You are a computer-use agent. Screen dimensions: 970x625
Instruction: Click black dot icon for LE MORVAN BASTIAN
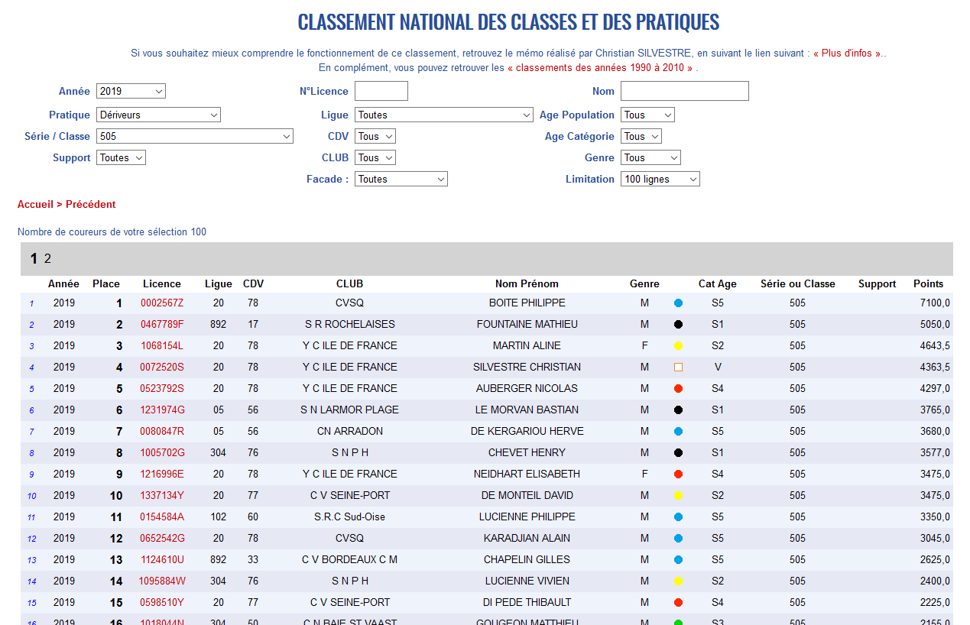pyautogui.click(x=678, y=410)
